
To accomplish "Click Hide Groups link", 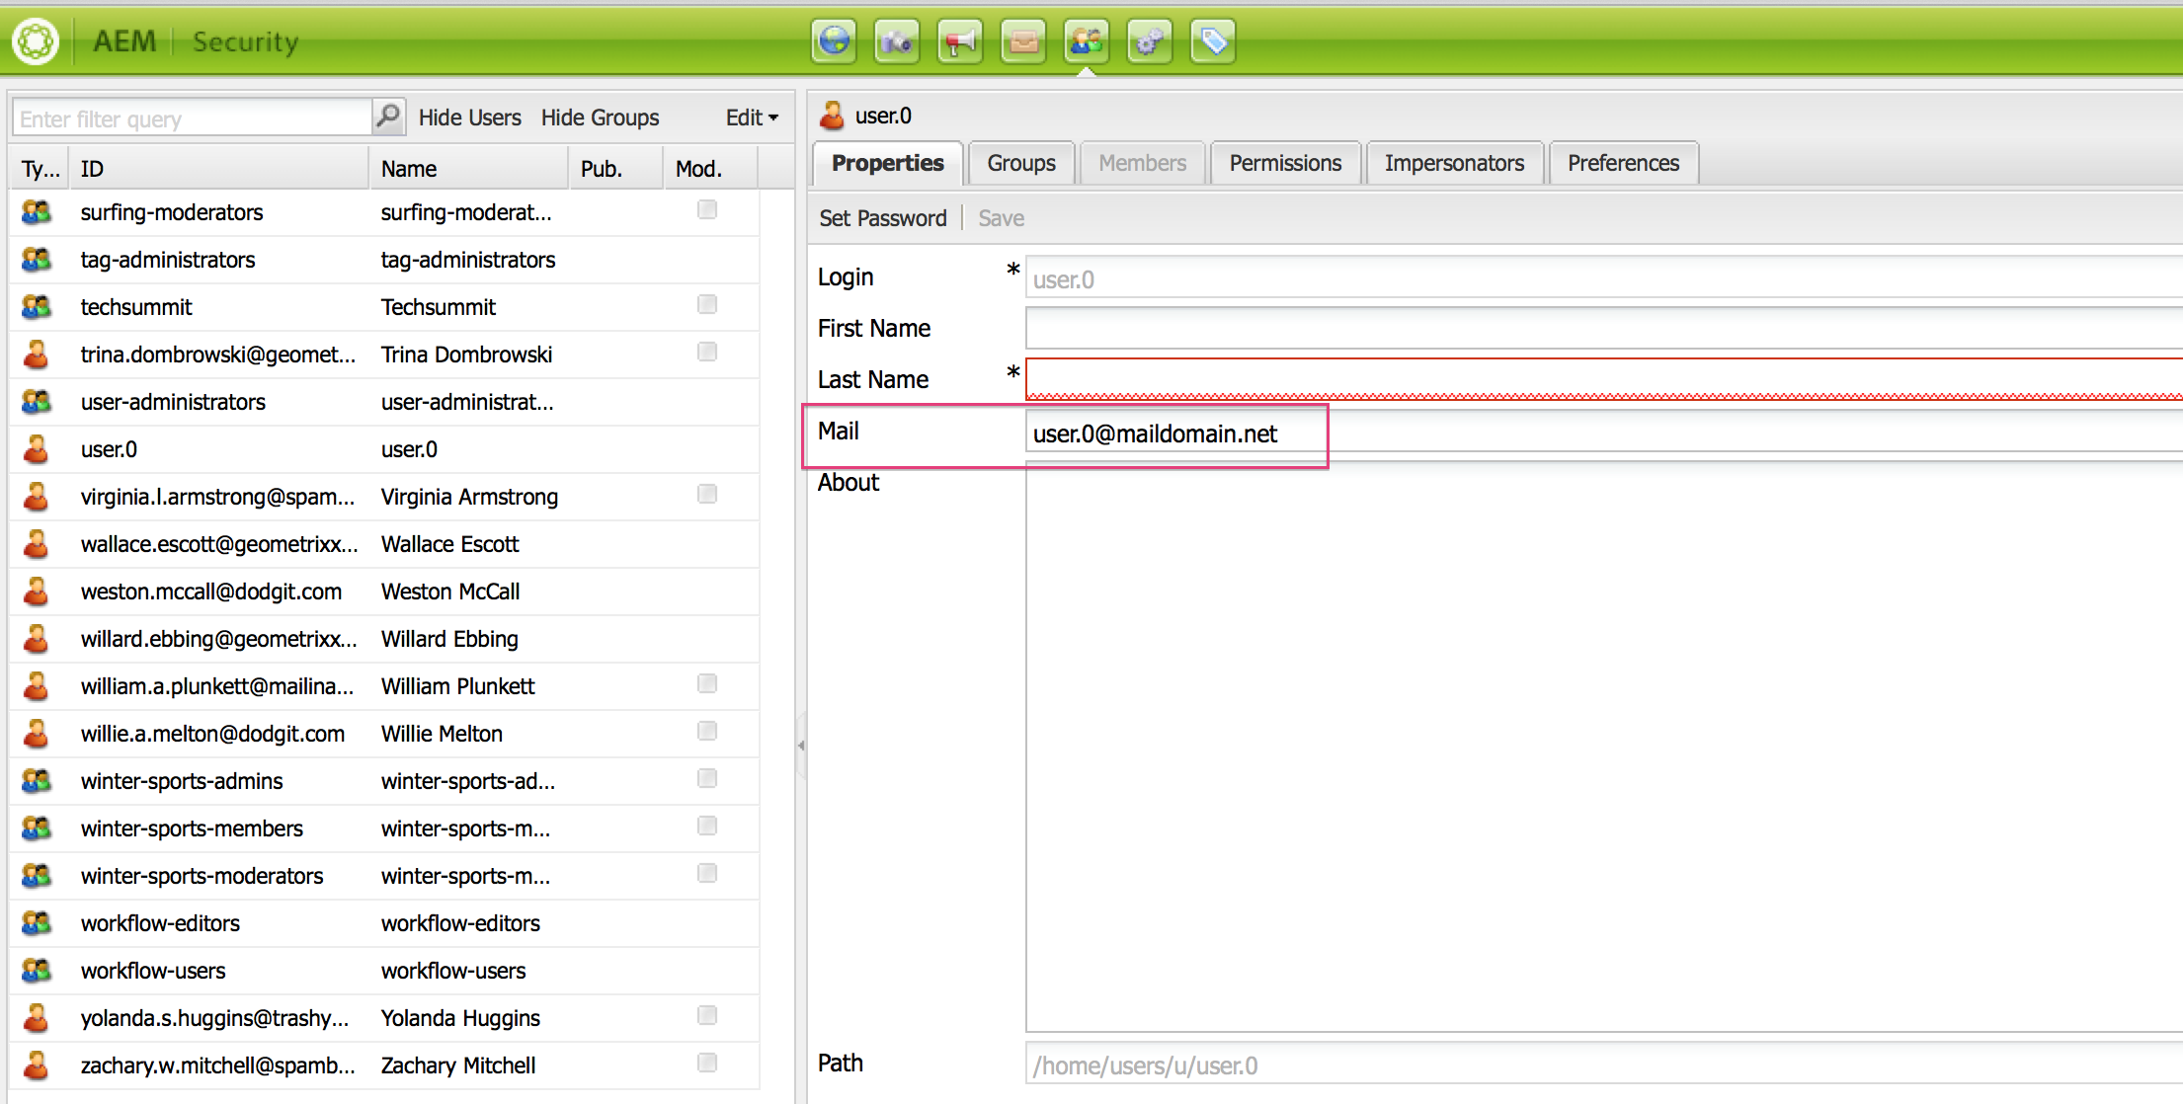I will (600, 118).
